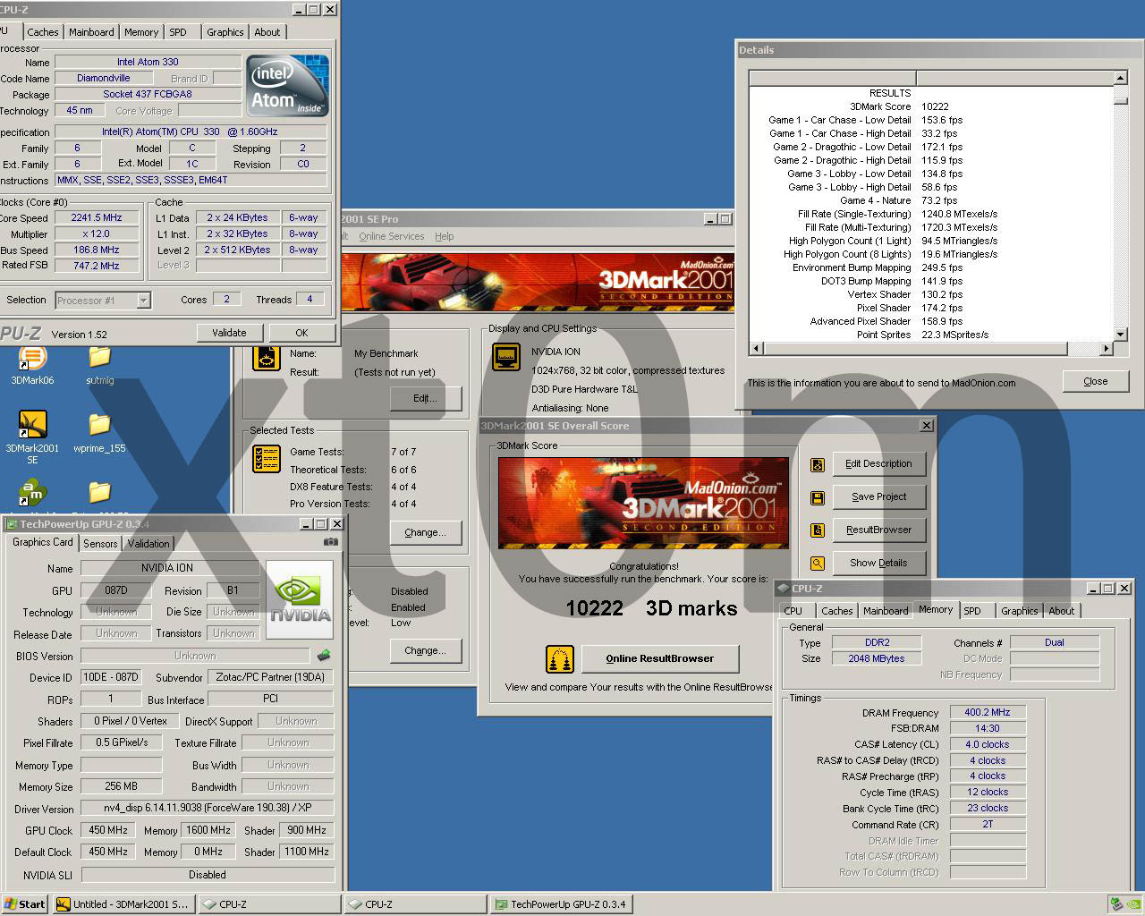Click the Driver Version field in GPU-Z
The image size is (1145, 916).
click(208, 809)
